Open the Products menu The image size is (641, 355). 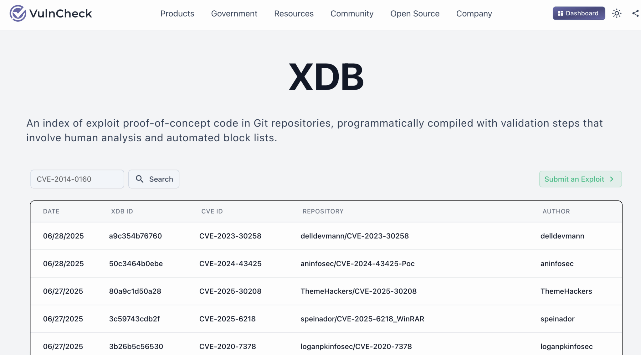(177, 13)
